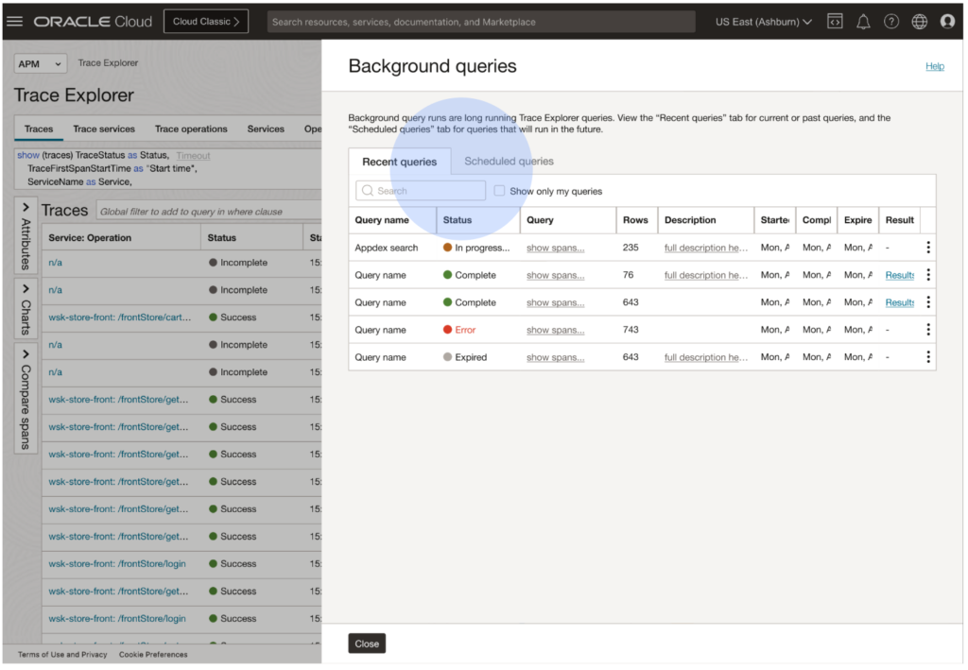The height and width of the screenshot is (670, 968).
Task: Open the APM selector dropdown
Action: pyautogui.click(x=41, y=63)
